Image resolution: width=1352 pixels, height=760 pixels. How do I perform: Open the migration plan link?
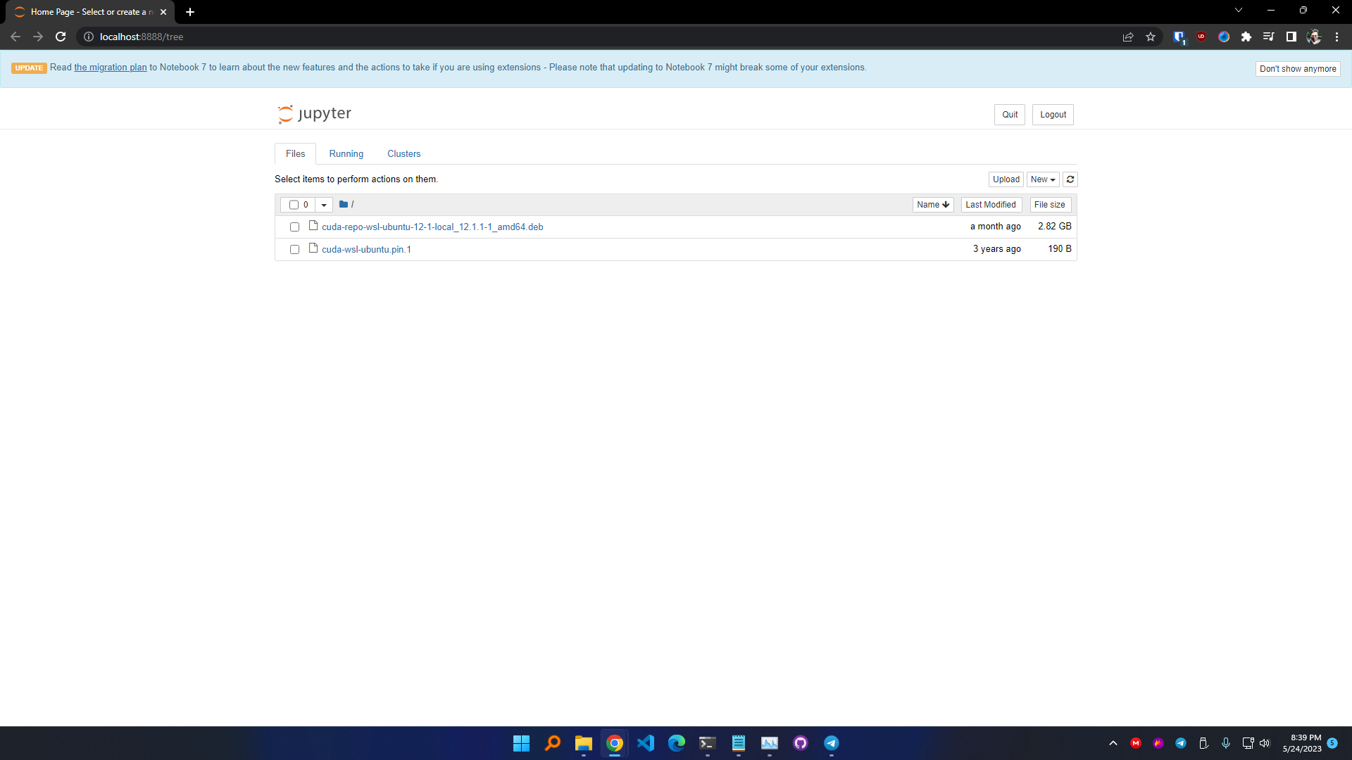tap(110, 67)
